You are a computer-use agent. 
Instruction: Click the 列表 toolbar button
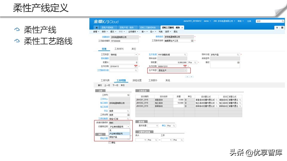(161, 32)
